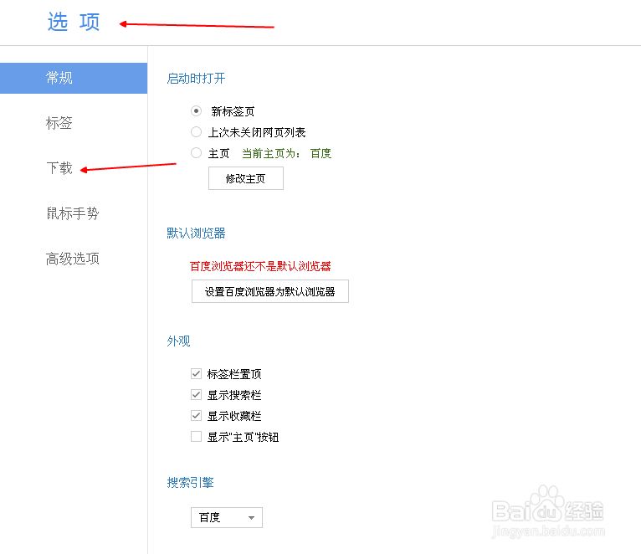This screenshot has height=554, width=641.
Task: Click the green 百度 homepage name text
Action: click(x=320, y=153)
